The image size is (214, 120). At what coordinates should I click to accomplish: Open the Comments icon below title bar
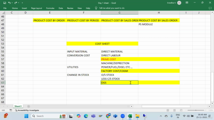click(x=210, y=8)
